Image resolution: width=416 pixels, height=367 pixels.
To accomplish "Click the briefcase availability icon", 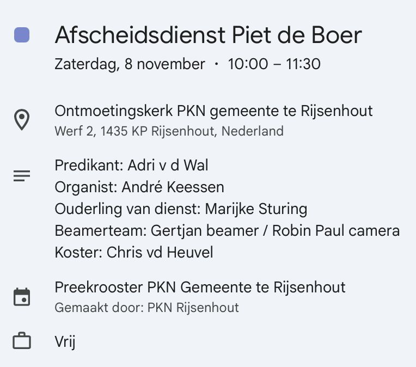I will 22,341.
